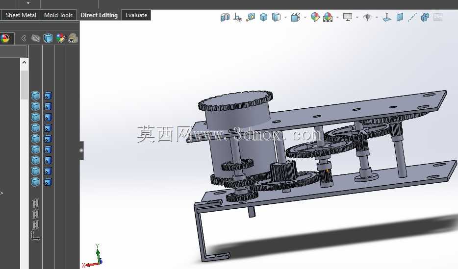Screen dimensions: 458x269
Task: Click the Display Mode cube column header
Action: pyautogui.click(x=48, y=38)
